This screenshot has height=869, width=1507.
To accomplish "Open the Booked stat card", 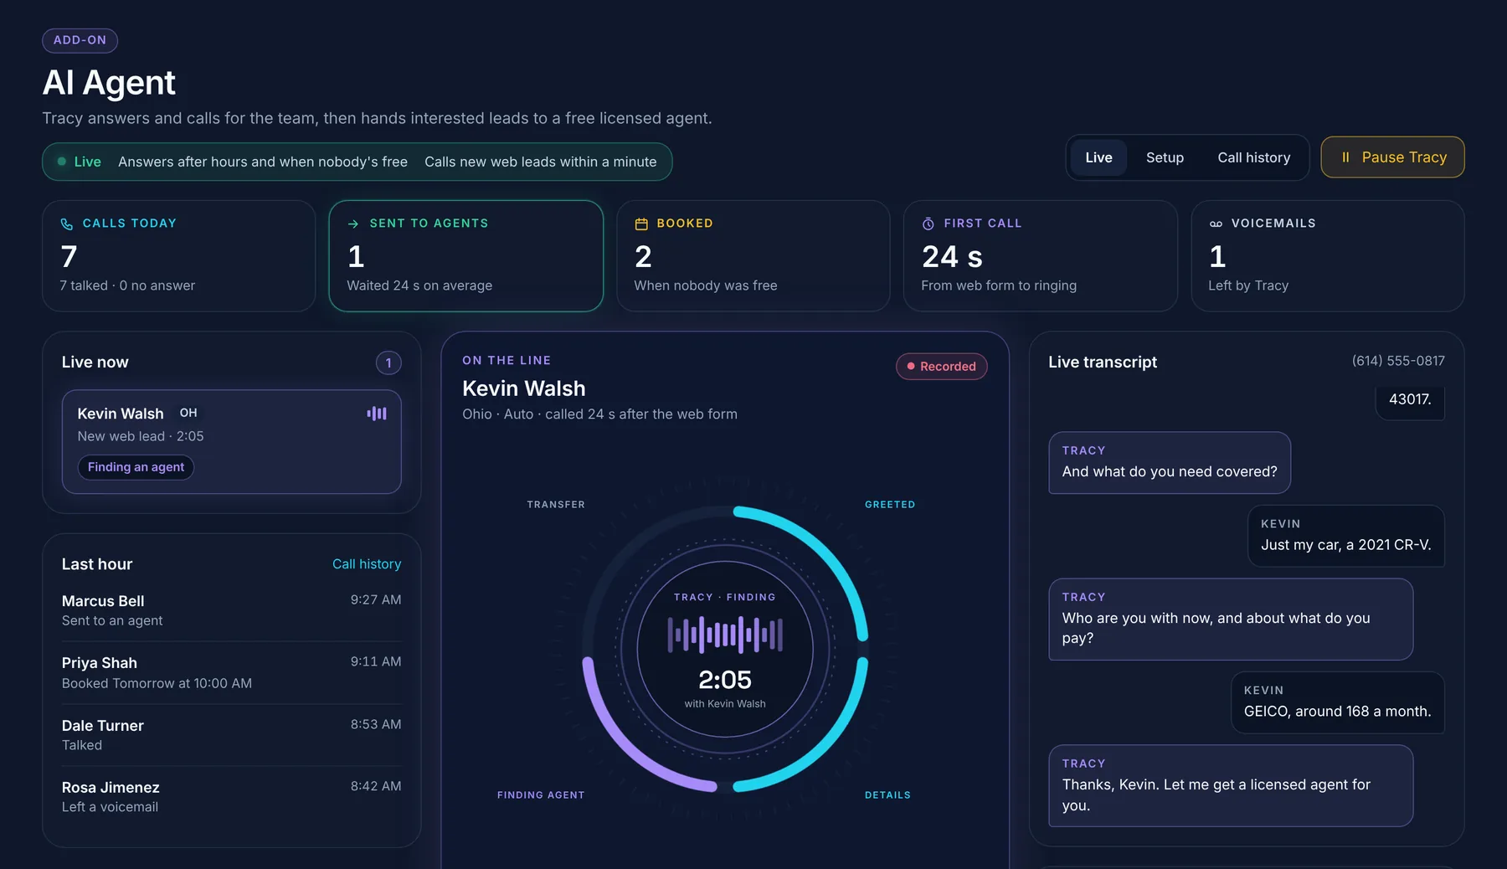I will point(753,256).
